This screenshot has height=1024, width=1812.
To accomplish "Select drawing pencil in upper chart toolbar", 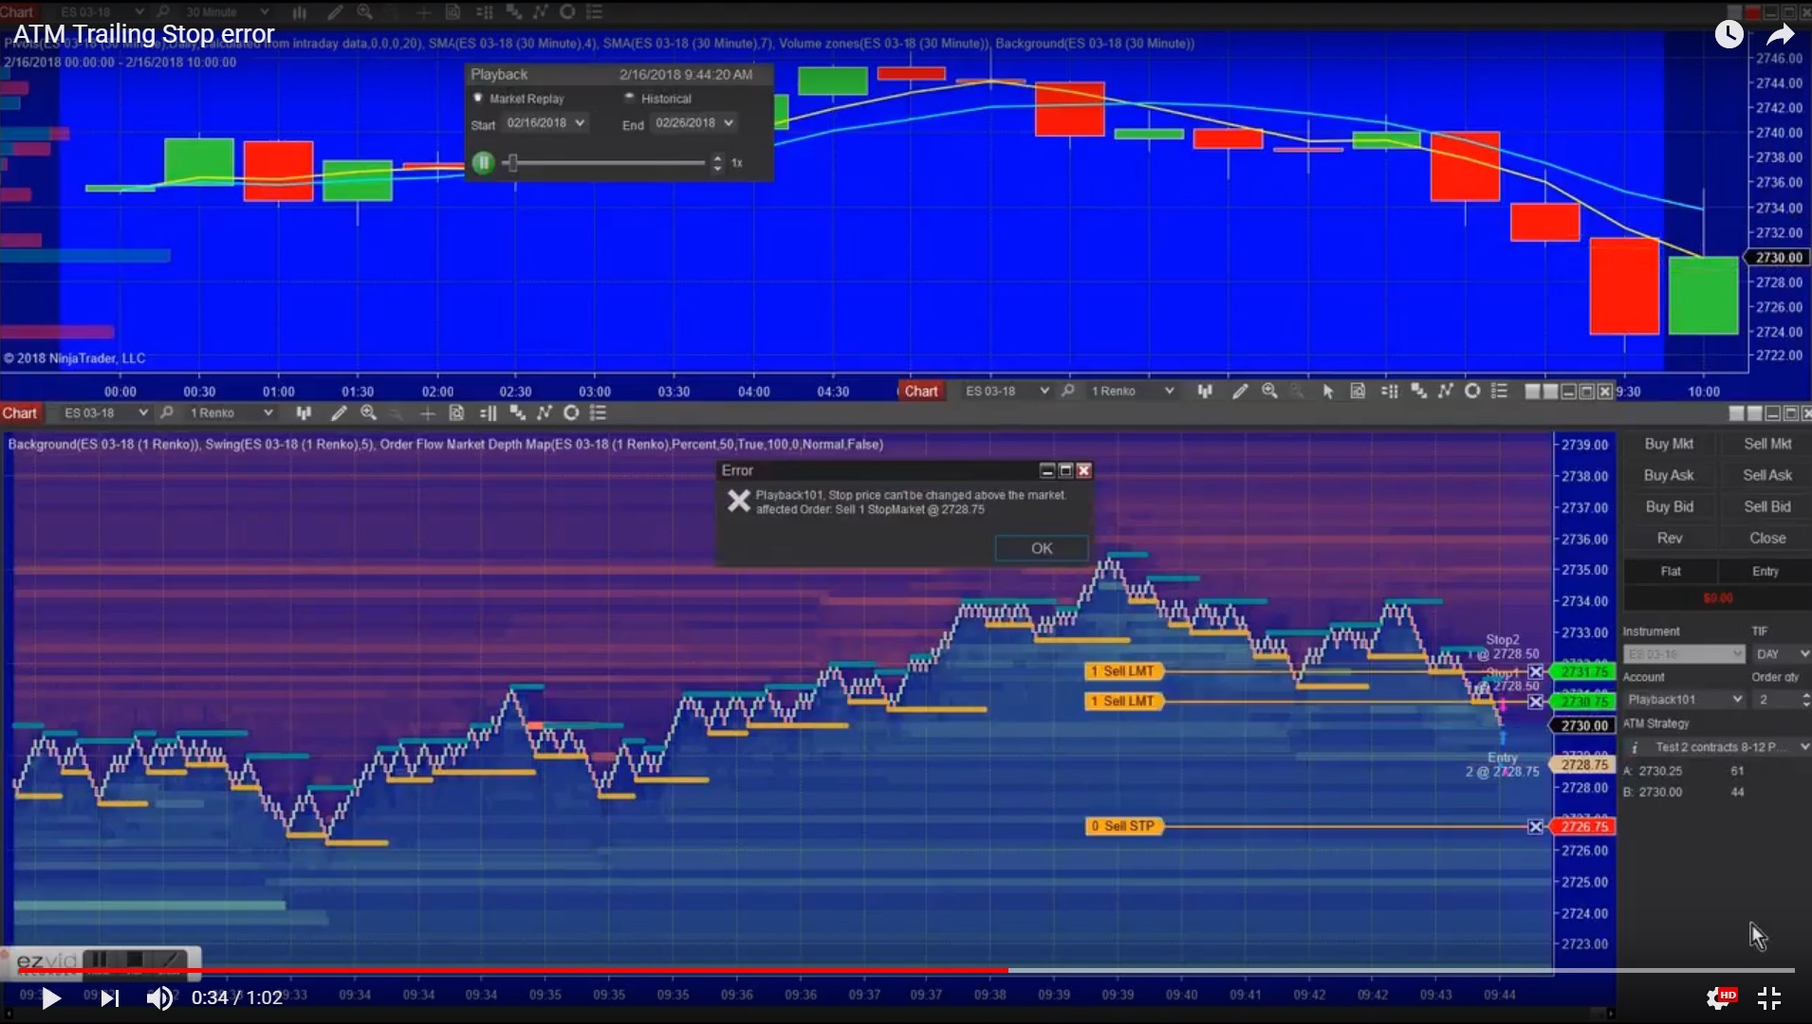I will pyautogui.click(x=1239, y=392).
